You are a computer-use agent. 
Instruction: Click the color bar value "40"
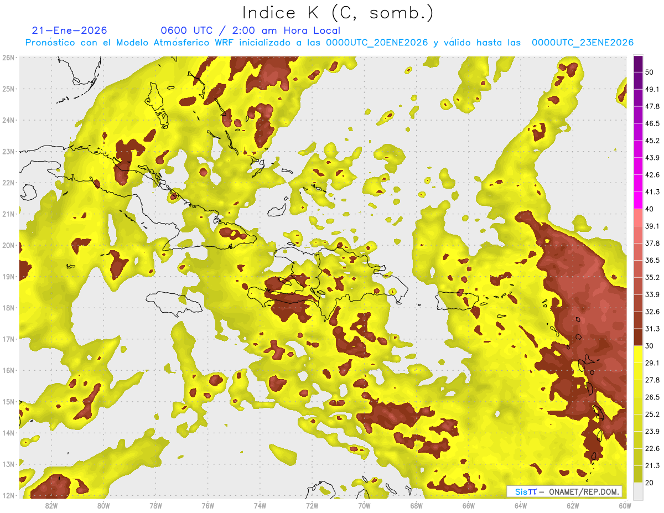[x=650, y=209]
